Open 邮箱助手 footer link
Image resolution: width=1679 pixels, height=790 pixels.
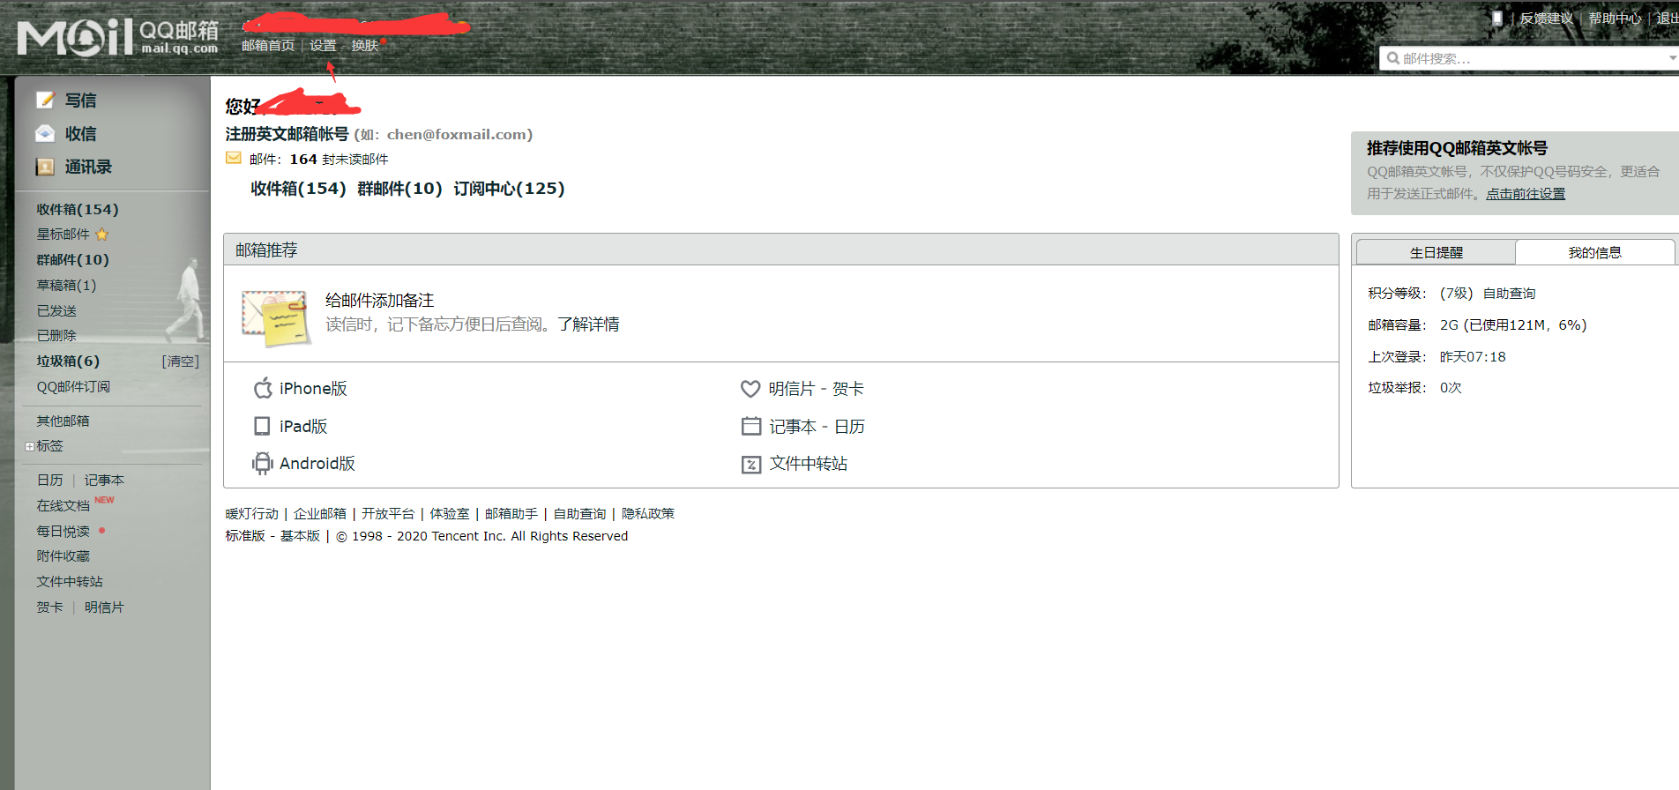511,514
